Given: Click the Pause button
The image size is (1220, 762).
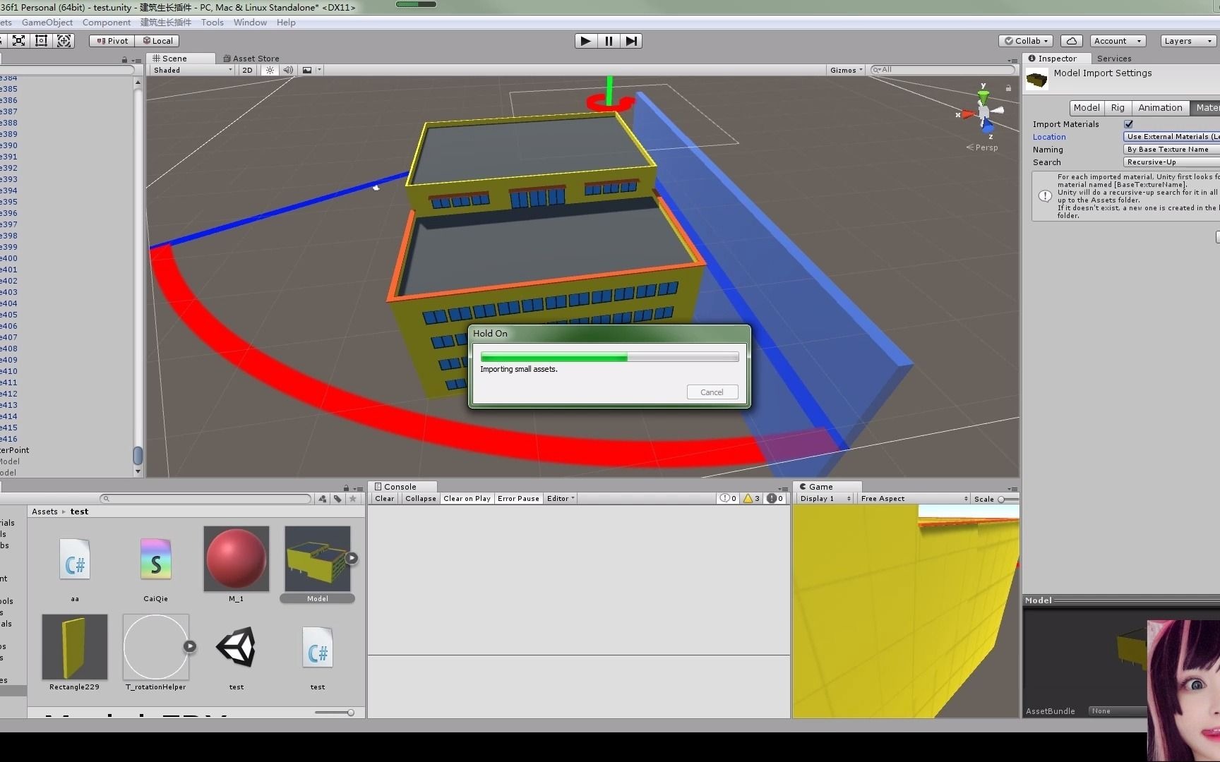Looking at the screenshot, I should click(x=608, y=41).
